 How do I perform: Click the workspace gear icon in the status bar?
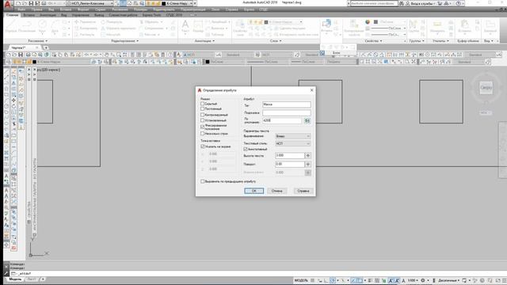422,280
